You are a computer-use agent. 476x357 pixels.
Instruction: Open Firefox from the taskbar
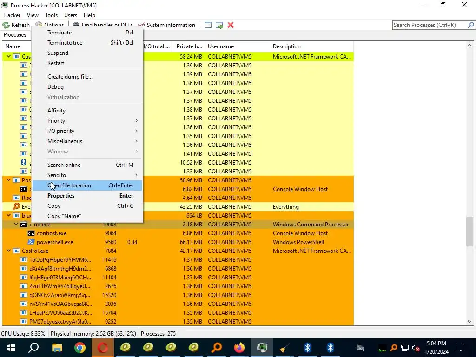239,348
